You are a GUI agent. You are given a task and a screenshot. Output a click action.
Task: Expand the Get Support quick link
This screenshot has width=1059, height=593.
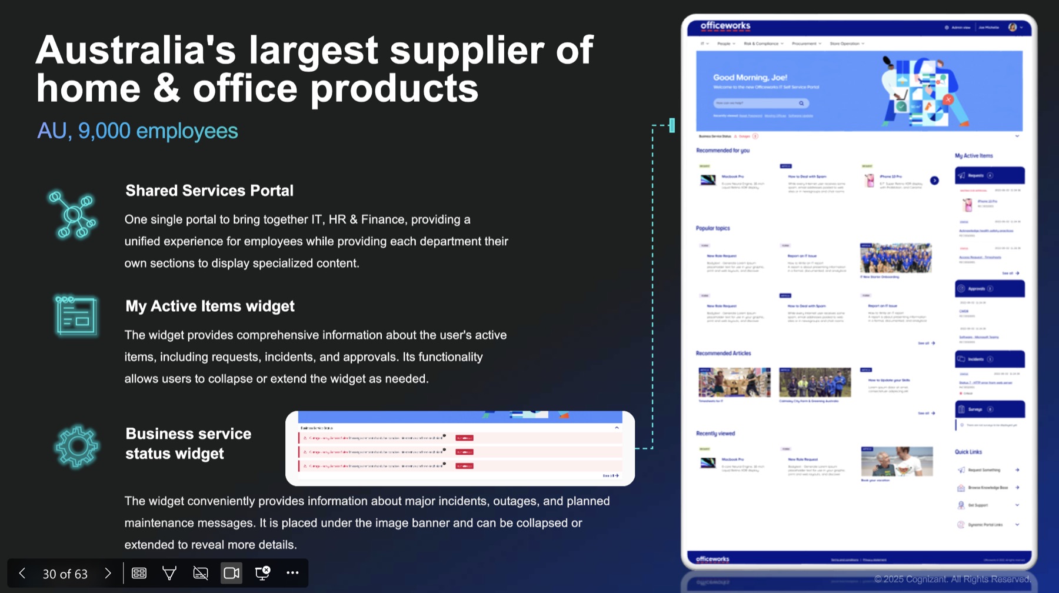coord(988,505)
